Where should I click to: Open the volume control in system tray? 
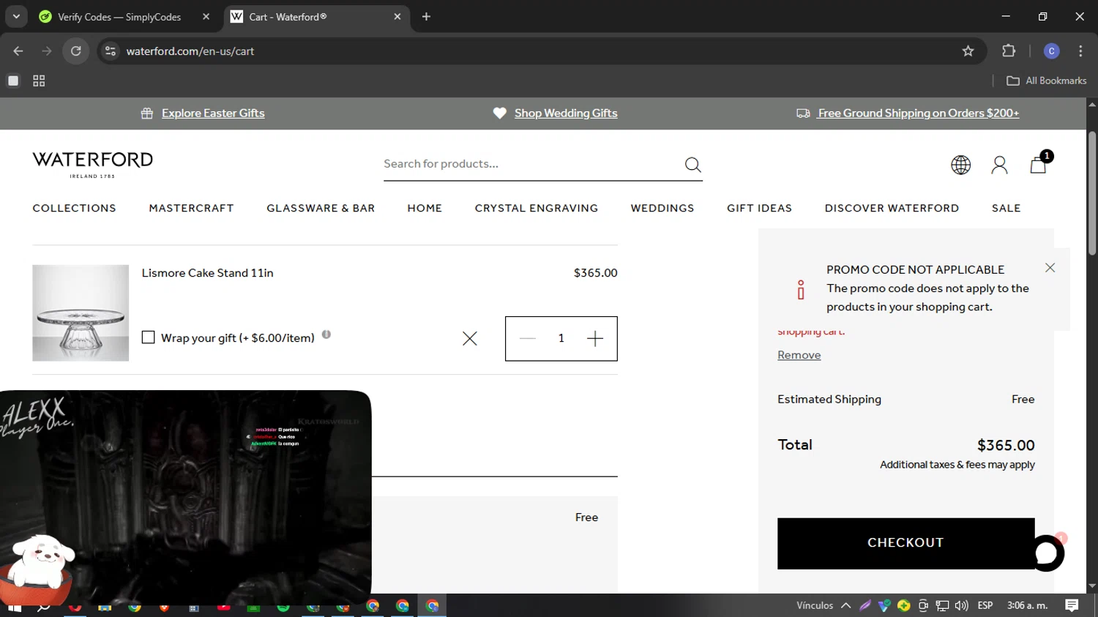pyautogui.click(x=961, y=605)
